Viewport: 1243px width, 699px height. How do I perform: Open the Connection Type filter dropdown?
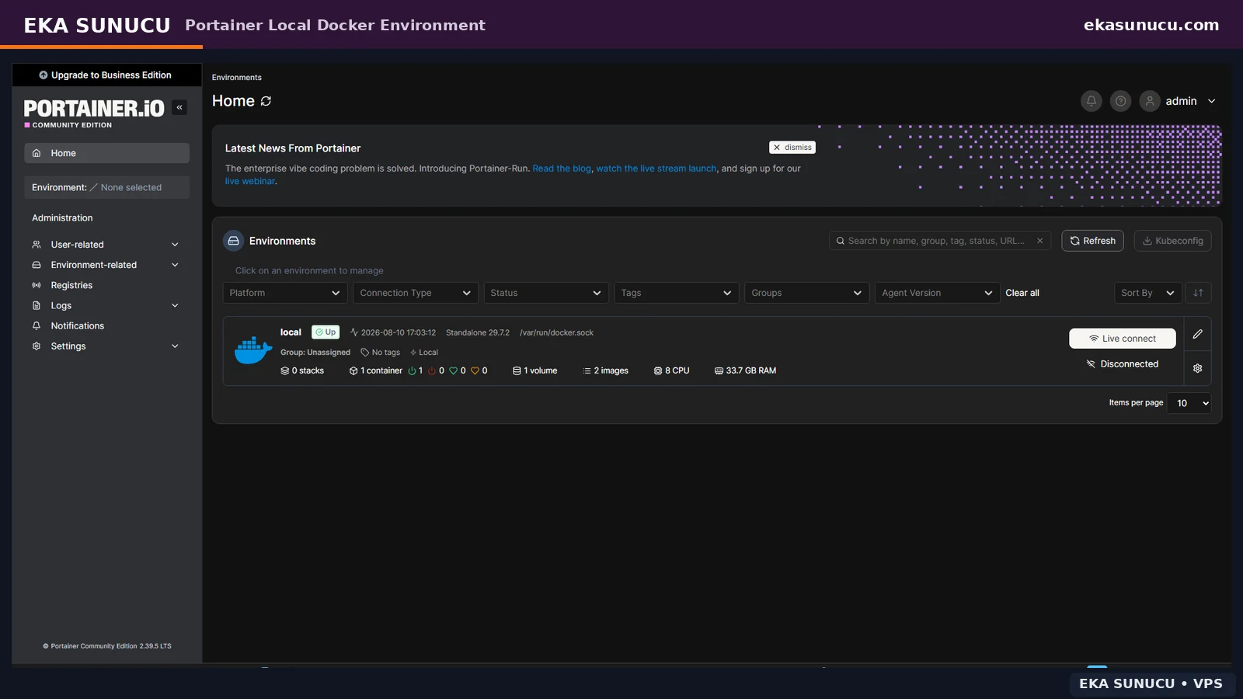click(416, 293)
